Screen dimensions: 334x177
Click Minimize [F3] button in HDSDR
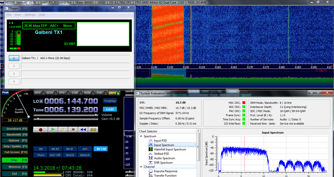15,167
